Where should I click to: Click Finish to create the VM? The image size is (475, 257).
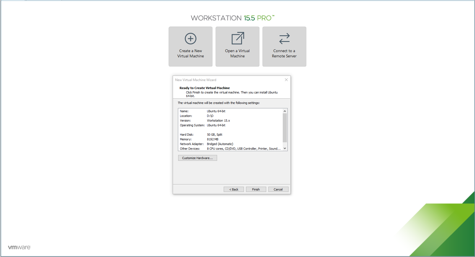pyautogui.click(x=256, y=189)
